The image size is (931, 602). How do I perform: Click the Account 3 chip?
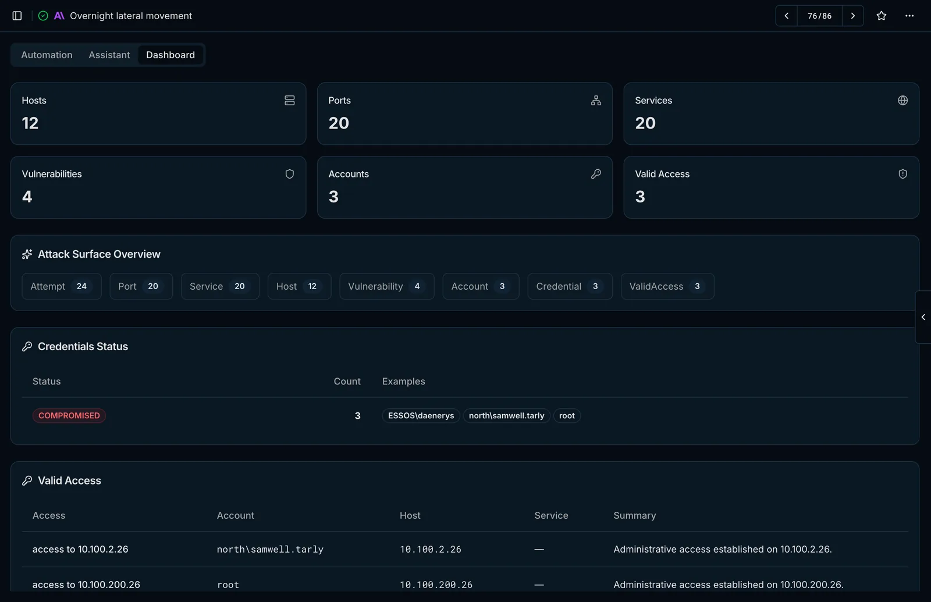(x=481, y=286)
